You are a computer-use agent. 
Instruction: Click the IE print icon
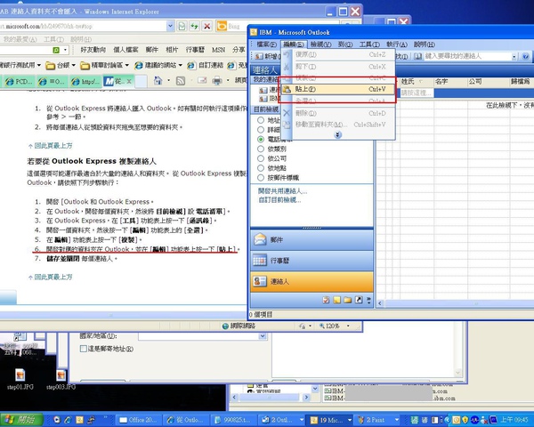coord(217,81)
